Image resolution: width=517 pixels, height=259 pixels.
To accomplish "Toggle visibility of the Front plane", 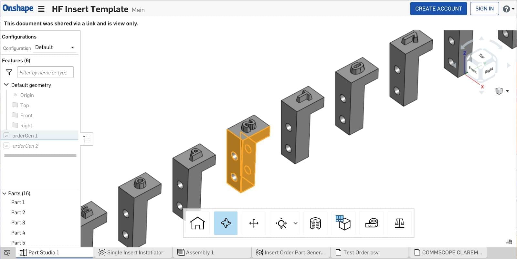I will point(15,115).
